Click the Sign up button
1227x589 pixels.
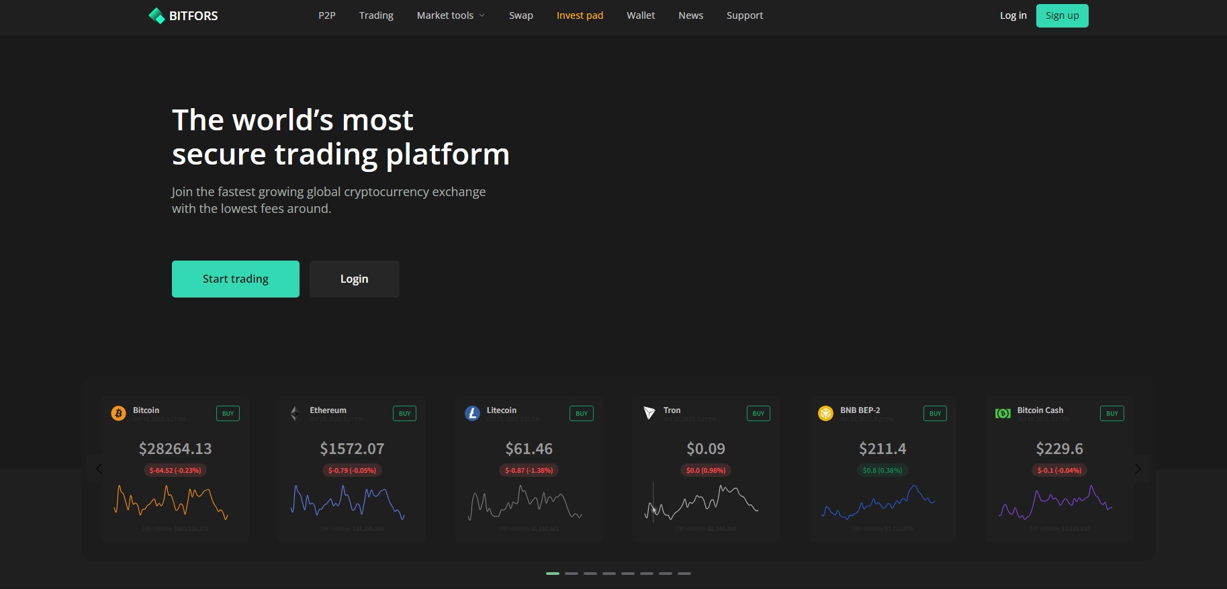(1062, 15)
